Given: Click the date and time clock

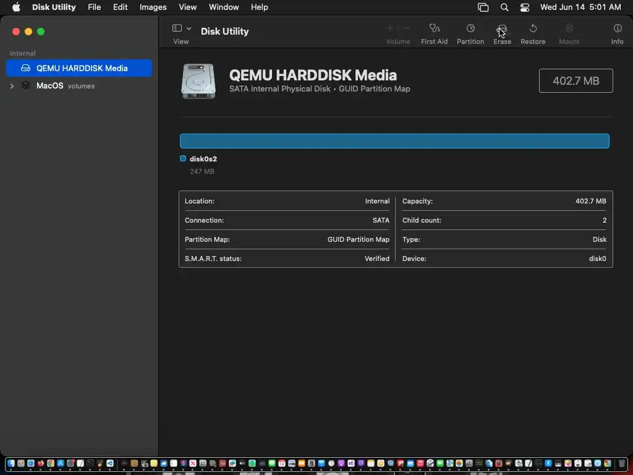Looking at the screenshot, I should pyautogui.click(x=580, y=7).
